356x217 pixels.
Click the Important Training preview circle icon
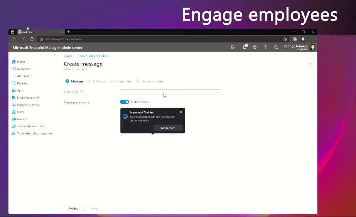tap(125, 116)
